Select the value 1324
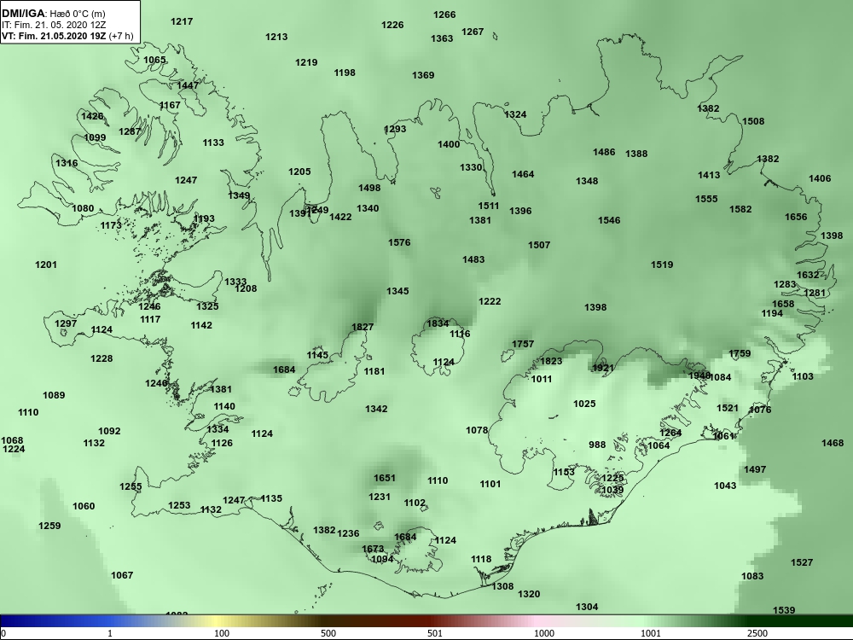Screen dimensions: 853x640 pyautogui.click(x=515, y=114)
